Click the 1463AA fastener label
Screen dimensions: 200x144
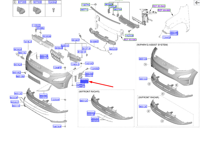(x=57, y=126)
